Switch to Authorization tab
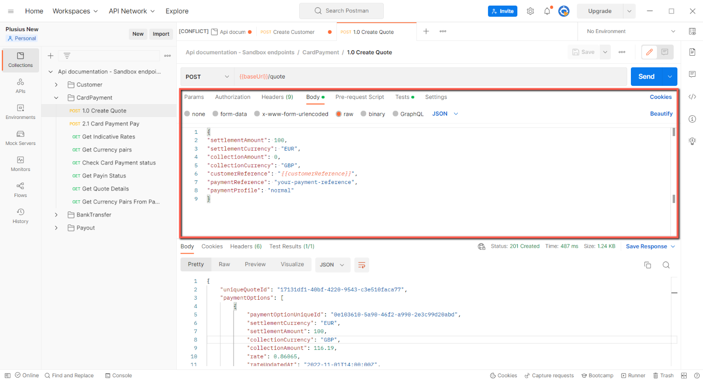 coord(233,97)
